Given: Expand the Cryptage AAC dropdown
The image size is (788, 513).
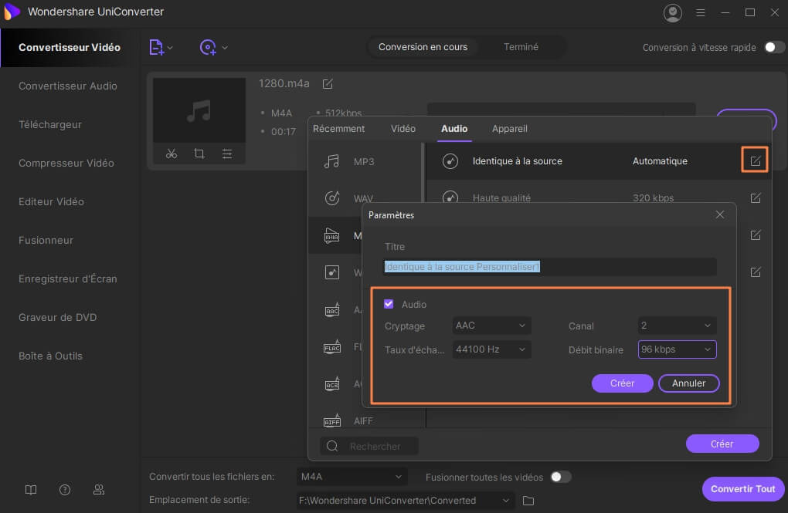Looking at the screenshot, I should (491, 326).
